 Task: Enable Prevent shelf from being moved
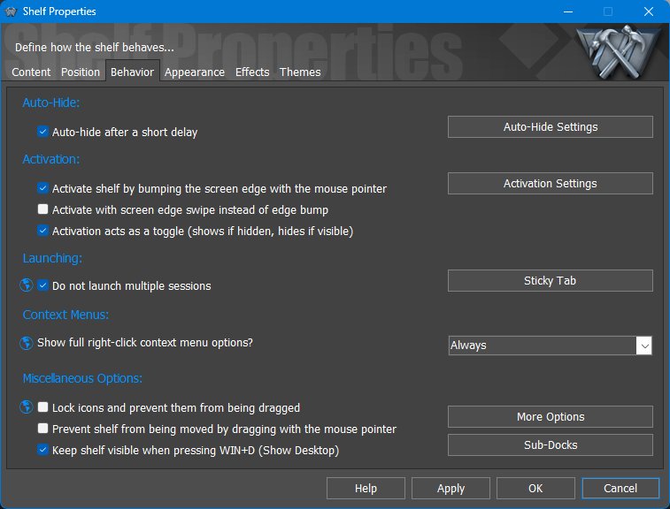point(42,429)
